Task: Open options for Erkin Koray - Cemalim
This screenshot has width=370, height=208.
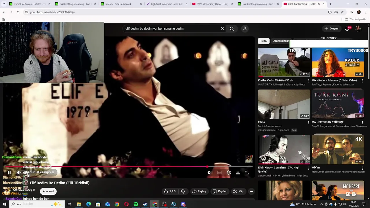Action: (x=308, y=168)
